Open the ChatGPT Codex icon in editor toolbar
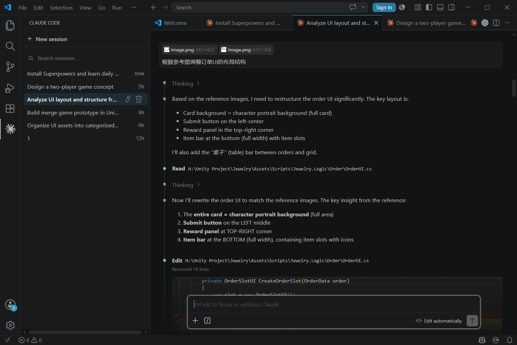Screen dimensions: 517x345 (485, 23)
